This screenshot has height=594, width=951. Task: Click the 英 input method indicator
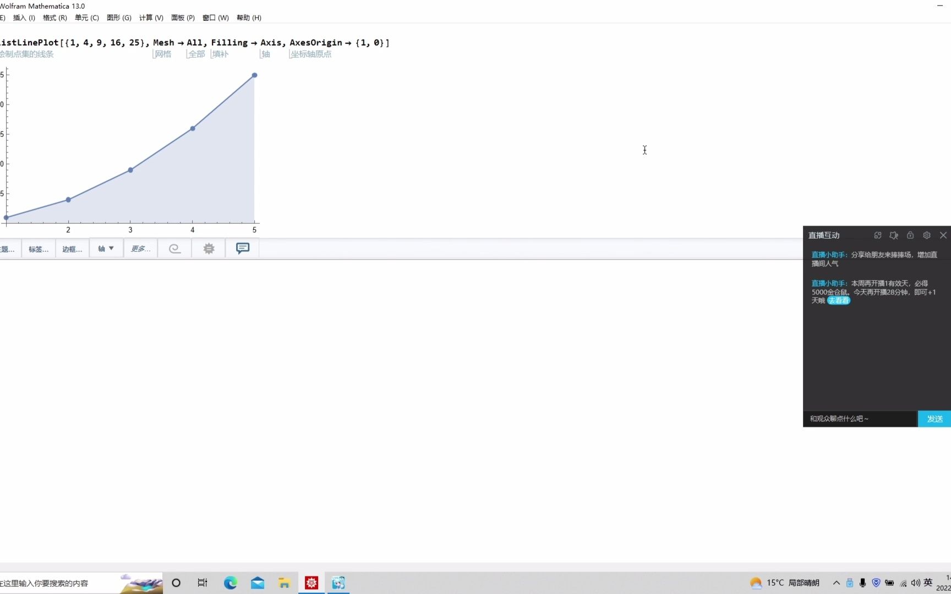pyautogui.click(x=928, y=582)
